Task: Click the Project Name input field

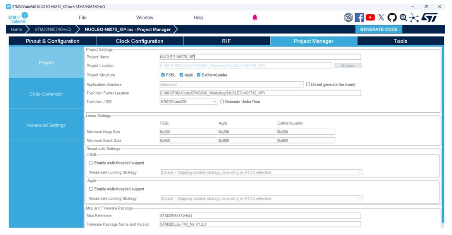Action: (260, 57)
